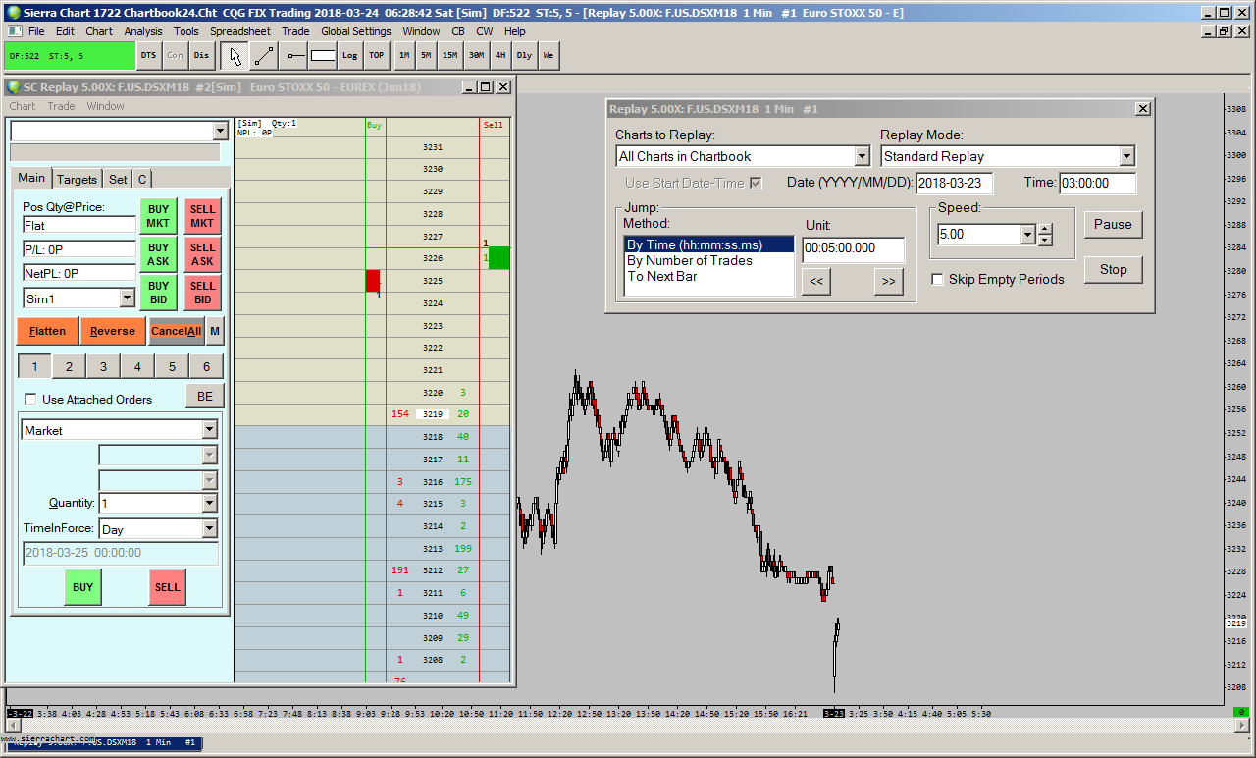Open Charts to Replay dropdown

click(862, 156)
